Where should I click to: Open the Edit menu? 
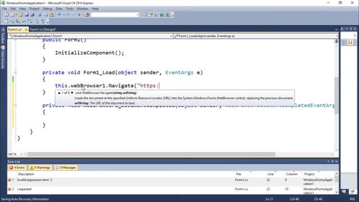13,9
